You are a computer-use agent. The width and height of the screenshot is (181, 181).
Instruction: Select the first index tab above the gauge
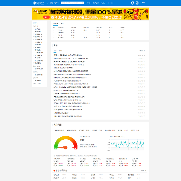tap(59, 130)
